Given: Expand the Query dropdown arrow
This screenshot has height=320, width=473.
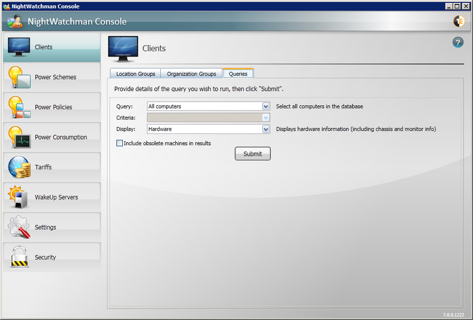Looking at the screenshot, I should click(x=266, y=106).
